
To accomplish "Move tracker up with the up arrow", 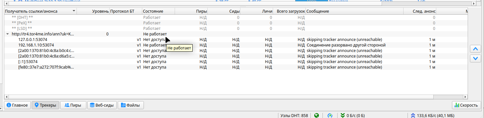I will pyautogui.click(x=475, y=49).
